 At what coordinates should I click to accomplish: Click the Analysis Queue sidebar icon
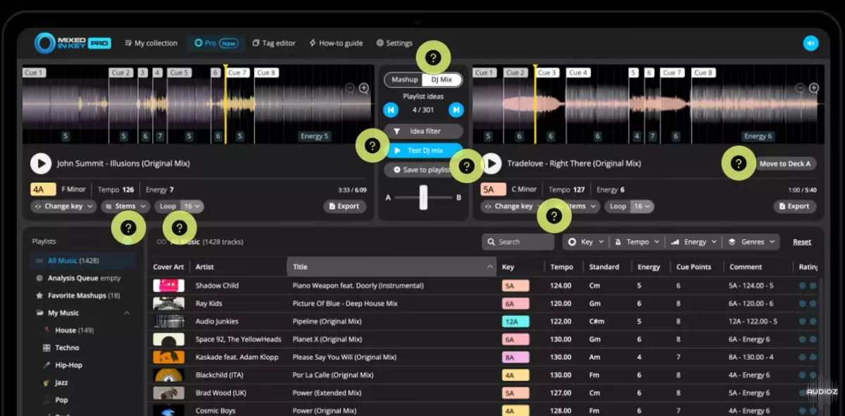coord(40,278)
